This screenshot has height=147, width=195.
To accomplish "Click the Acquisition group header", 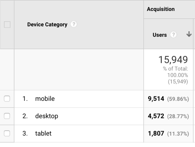I will tap(161, 9).
